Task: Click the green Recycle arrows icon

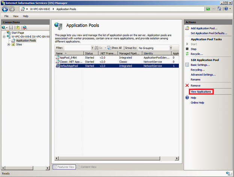Action: pyautogui.click(x=187, y=54)
